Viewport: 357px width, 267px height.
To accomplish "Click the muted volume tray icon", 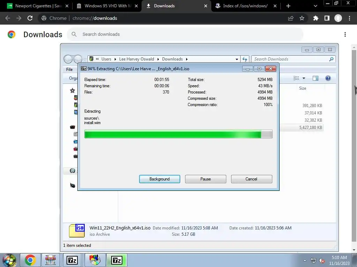I will (322, 261).
